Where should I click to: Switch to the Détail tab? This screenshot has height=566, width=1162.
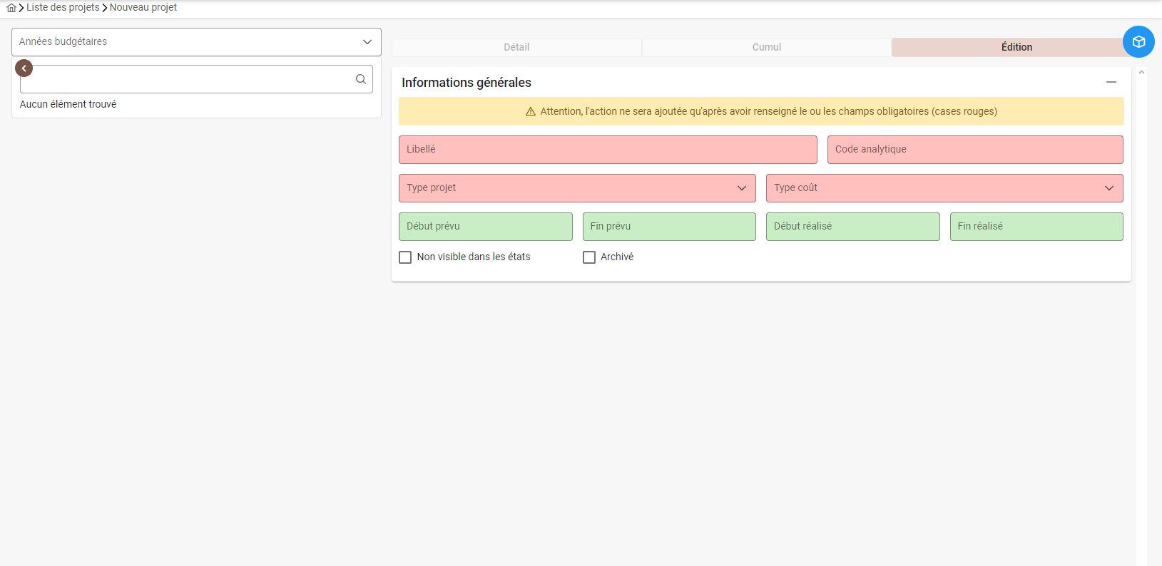(x=516, y=47)
